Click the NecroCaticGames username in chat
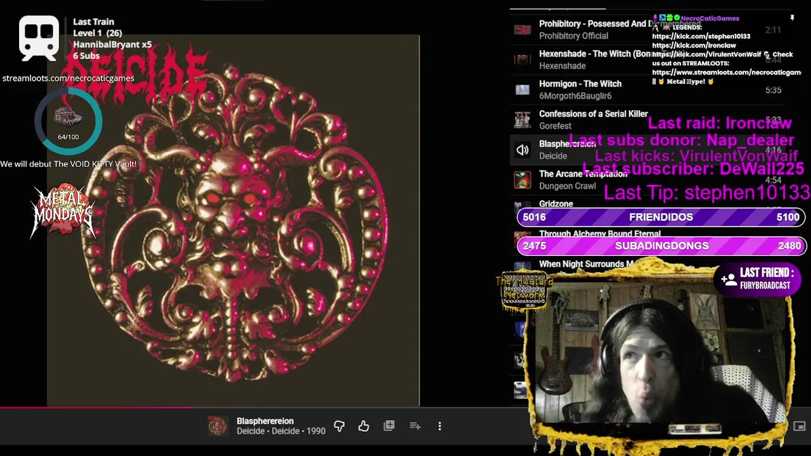Screen dimensions: 811x456 click(710, 18)
